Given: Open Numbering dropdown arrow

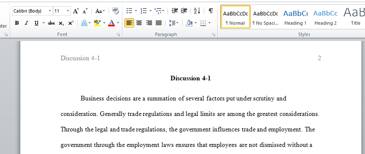Looking at the screenshot, I should [150, 11].
